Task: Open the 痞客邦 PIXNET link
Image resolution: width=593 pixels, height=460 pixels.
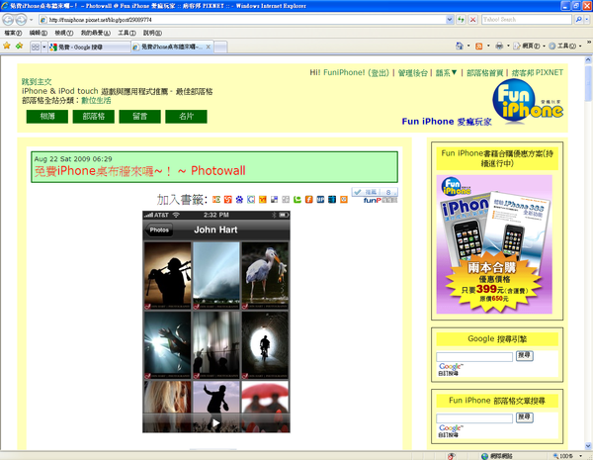Action: (538, 72)
